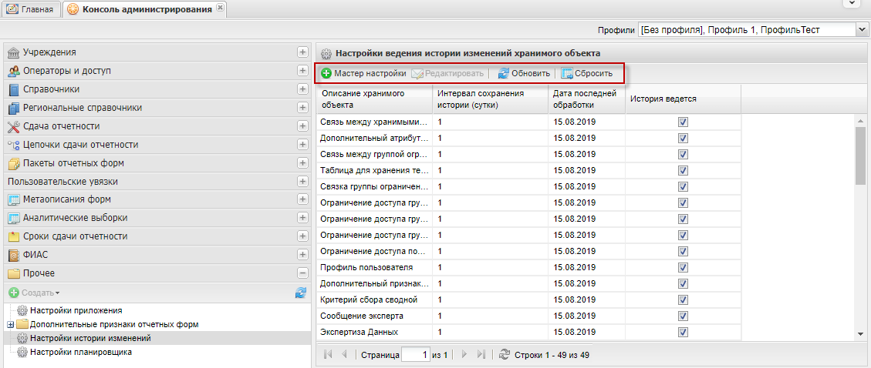Open the Создать dropdown
Image resolution: width=871 pixels, height=368 pixels.
coord(35,293)
